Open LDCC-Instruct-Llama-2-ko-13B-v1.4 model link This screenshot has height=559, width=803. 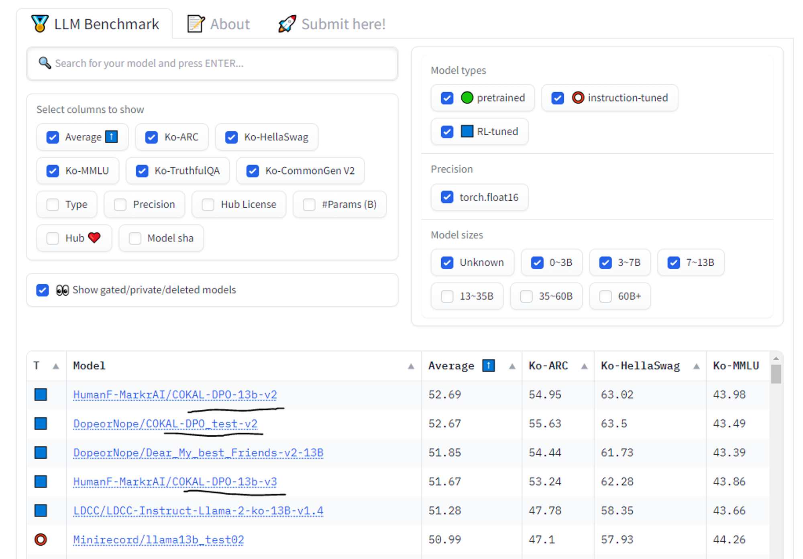[198, 510]
